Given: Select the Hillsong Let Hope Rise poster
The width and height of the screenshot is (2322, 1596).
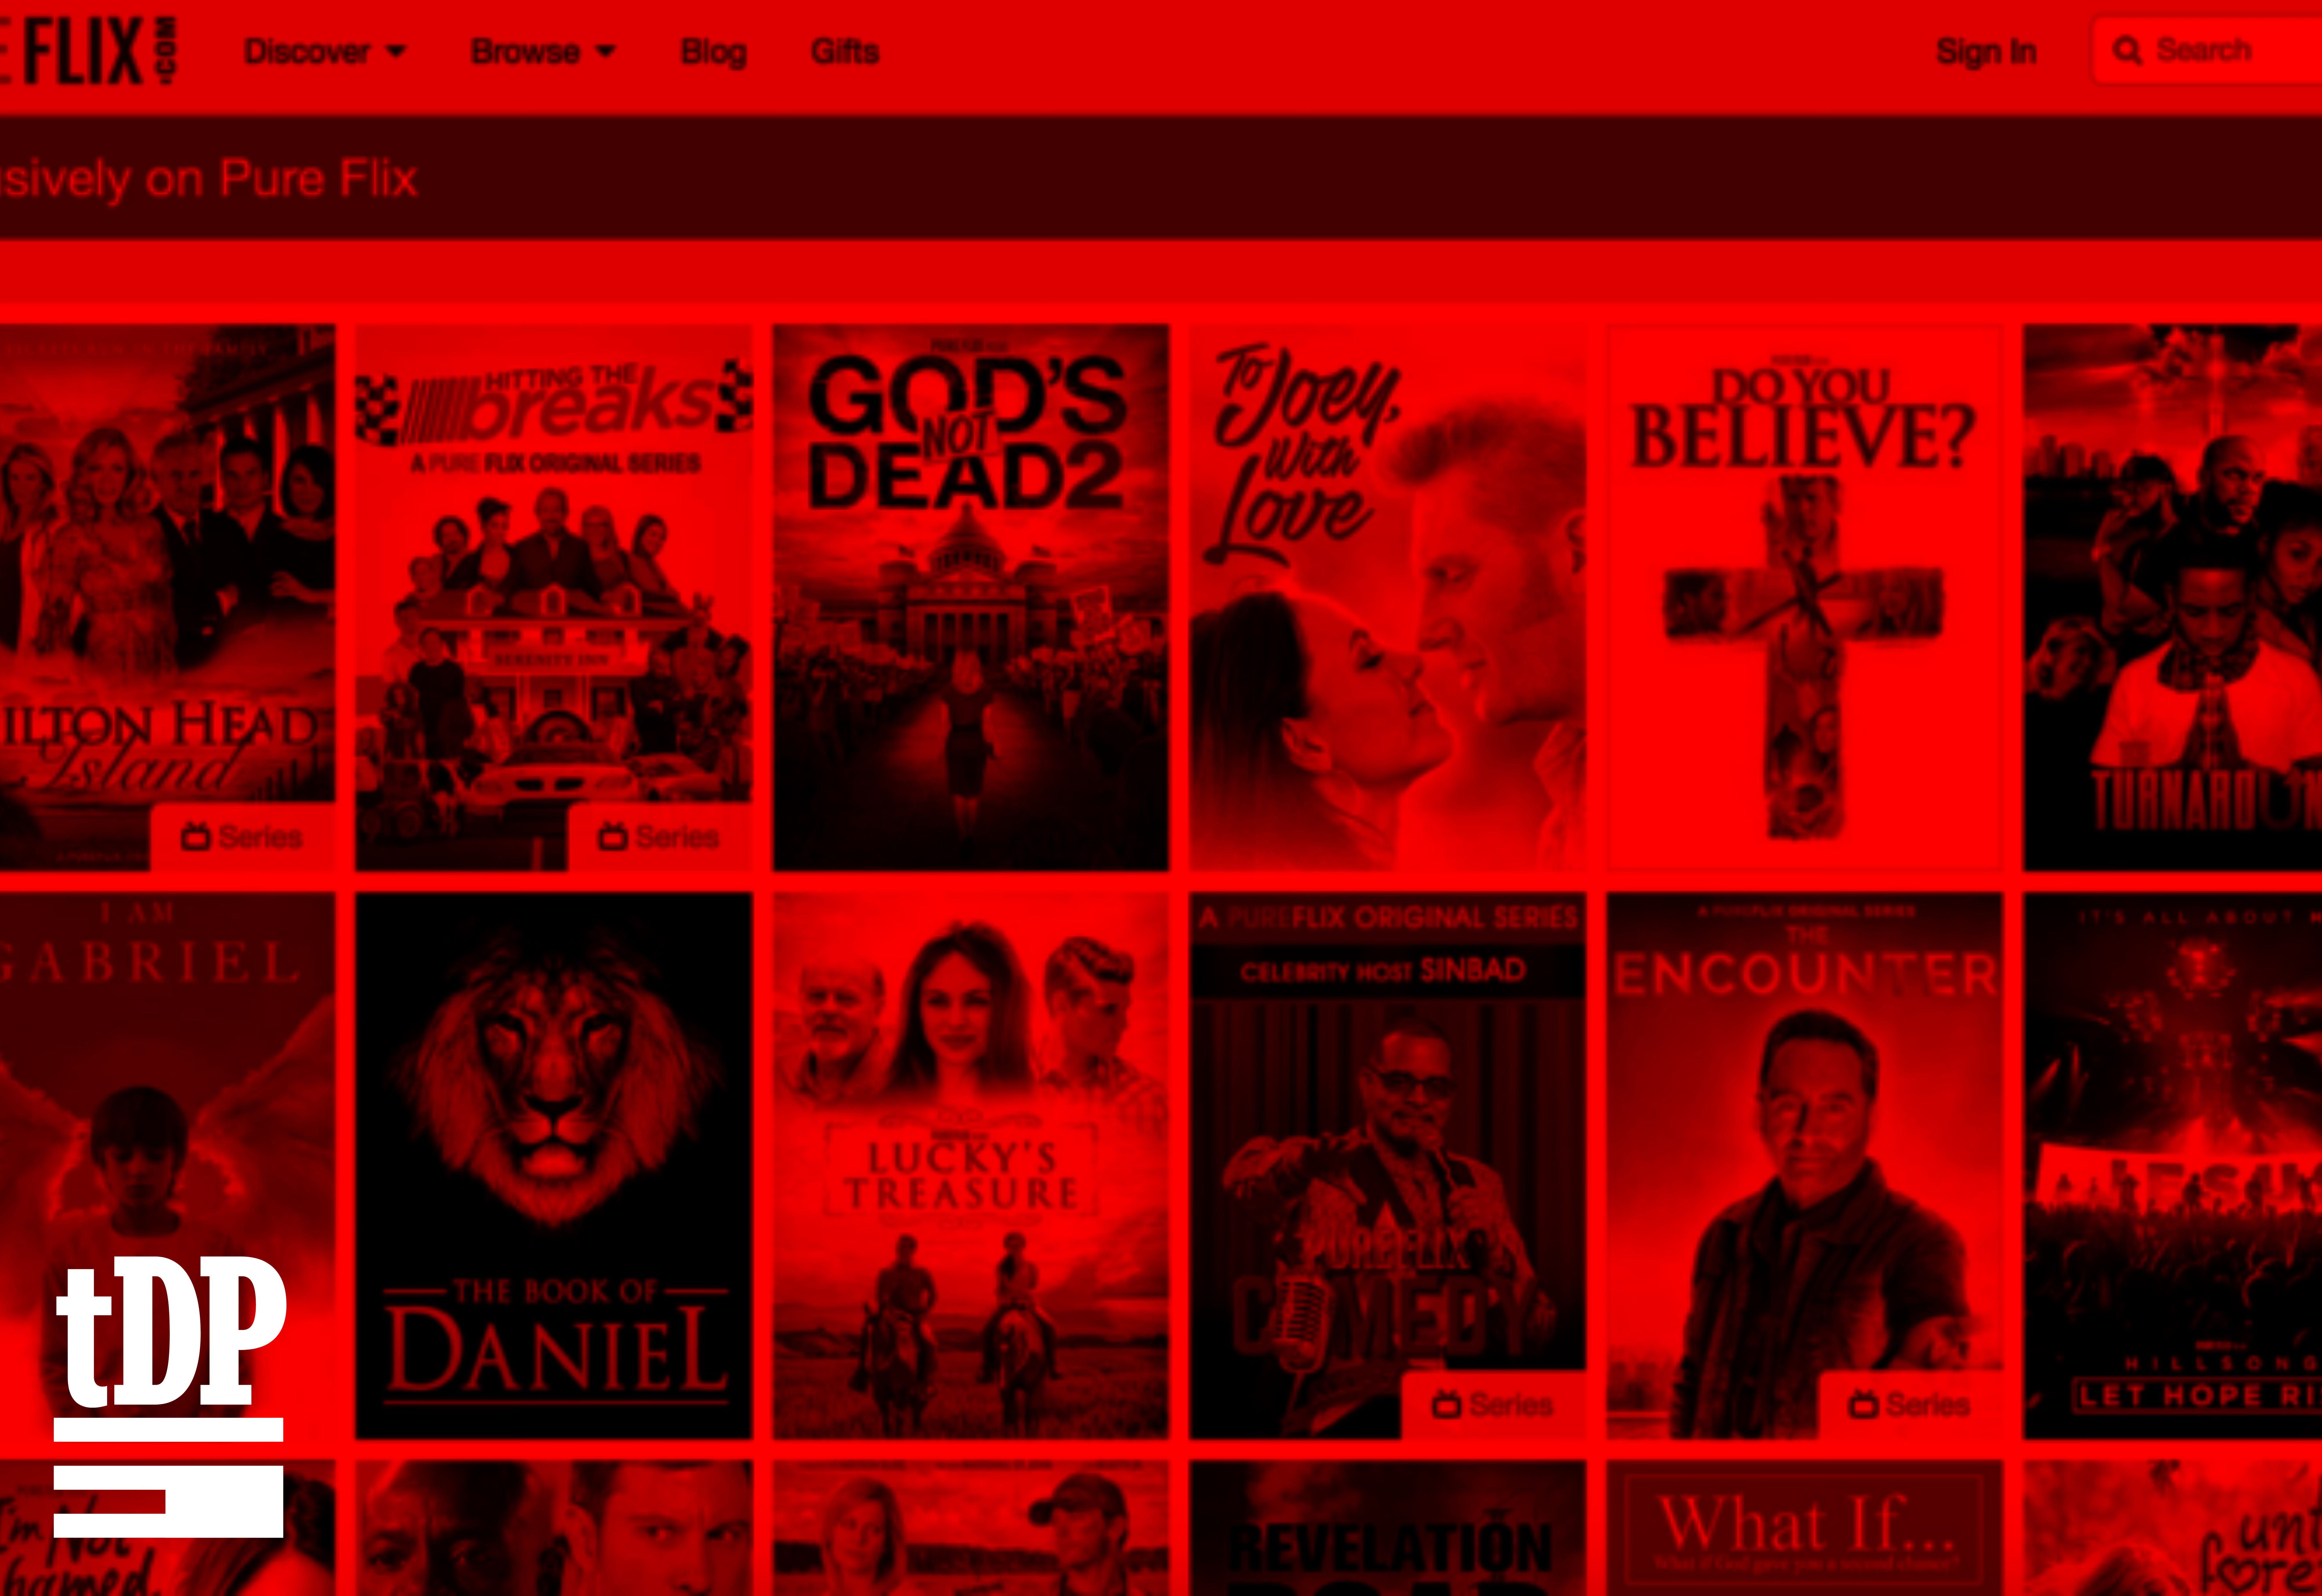Looking at the screenshot, I should (2173, 1166).
